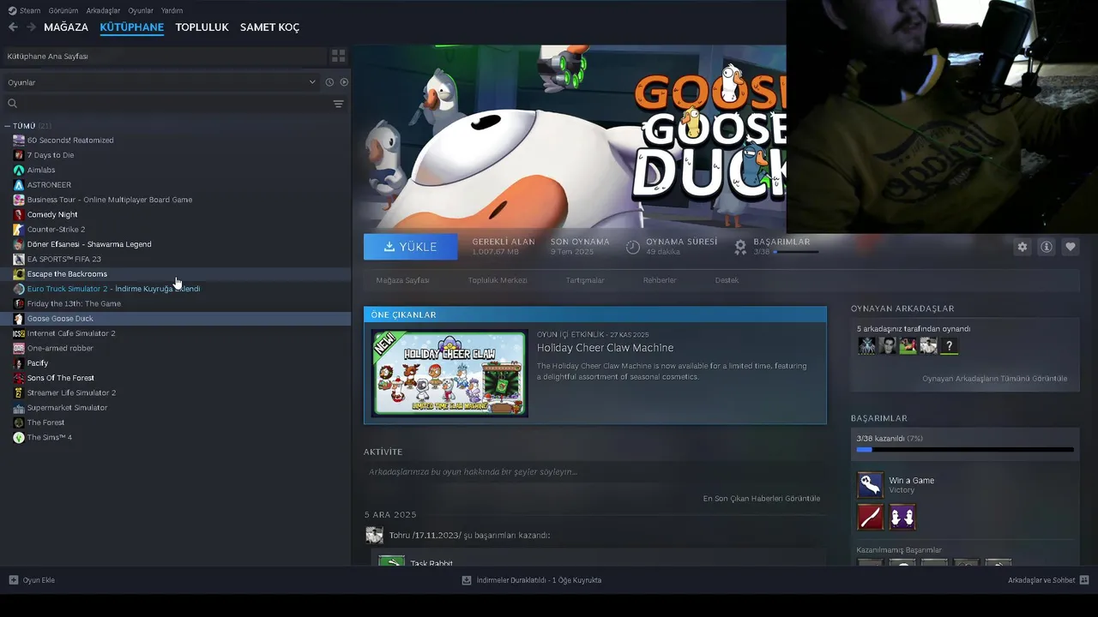Open Holiday Cheer Claw thumbnail

click(449, 374)
